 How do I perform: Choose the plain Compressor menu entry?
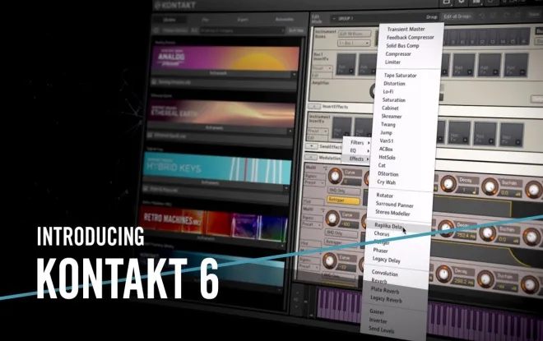point(398,54)
